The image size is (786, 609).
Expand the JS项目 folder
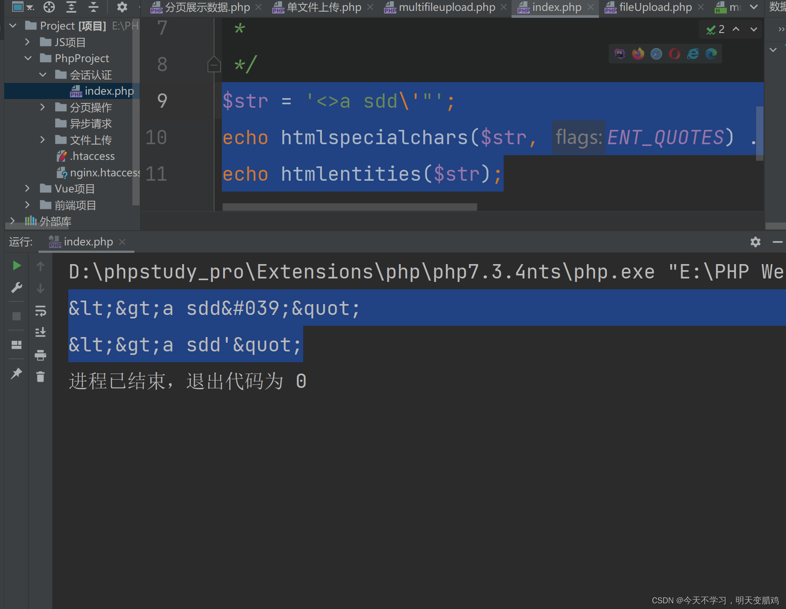pyautogui.click(x=27, y=42)
